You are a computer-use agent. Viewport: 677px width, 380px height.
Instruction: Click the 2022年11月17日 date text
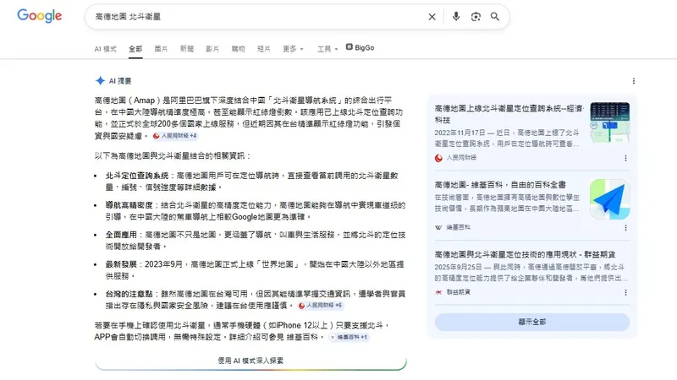[x=459, y=133]
